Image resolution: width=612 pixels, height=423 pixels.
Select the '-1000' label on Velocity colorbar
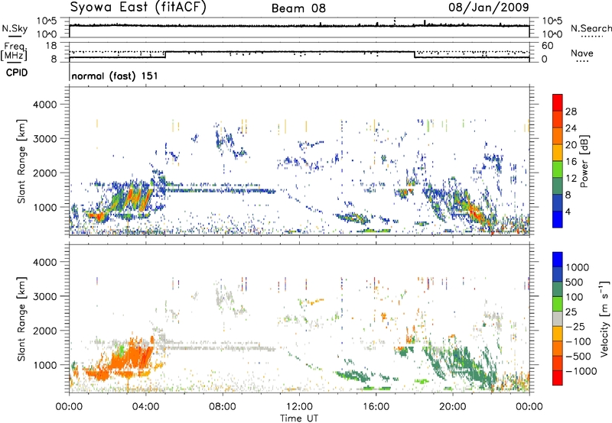(581, 371)
